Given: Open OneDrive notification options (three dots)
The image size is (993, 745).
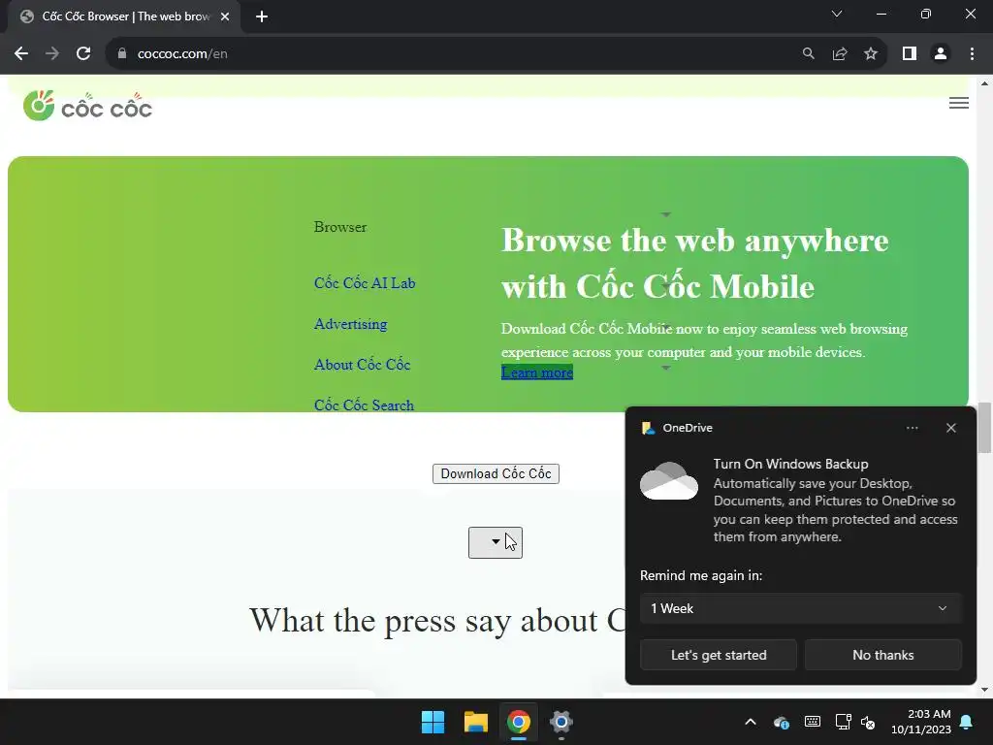Looking at the screenshot, I should 912,428.
